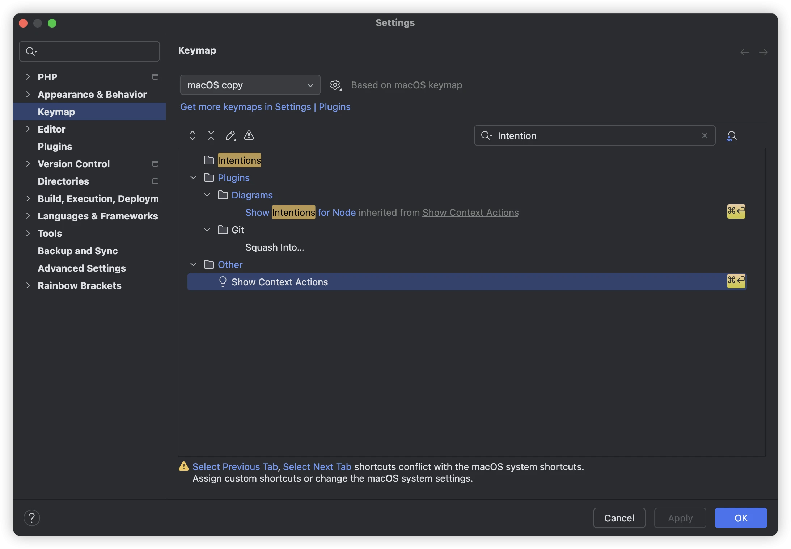
Task: Click the Select Next Tab link
Action: click(317, 467)
